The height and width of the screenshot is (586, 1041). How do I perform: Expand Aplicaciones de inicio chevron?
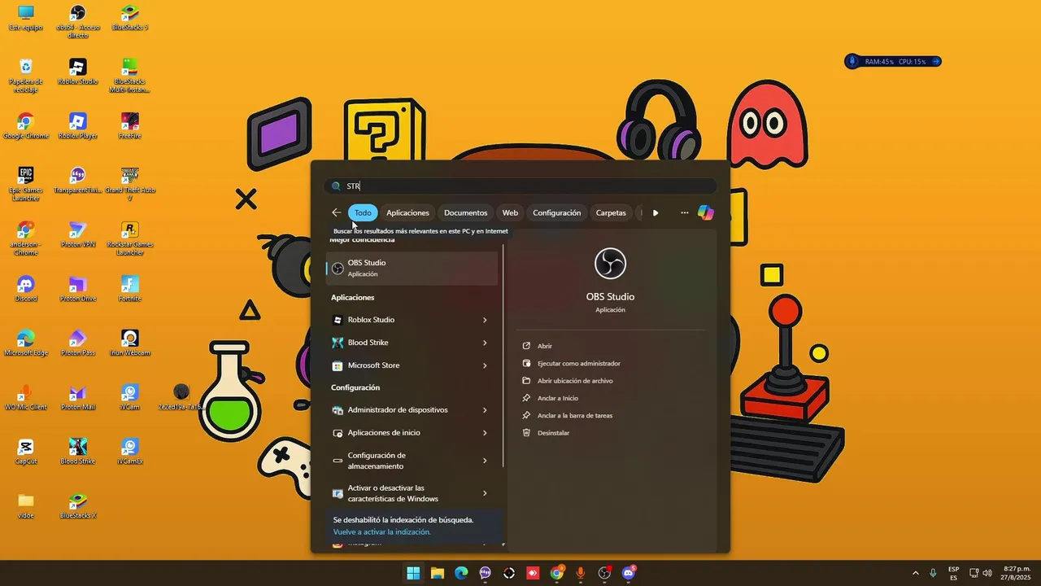click(x=485, y=433)
